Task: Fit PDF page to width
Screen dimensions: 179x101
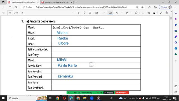Action: (x=90, y=13)
